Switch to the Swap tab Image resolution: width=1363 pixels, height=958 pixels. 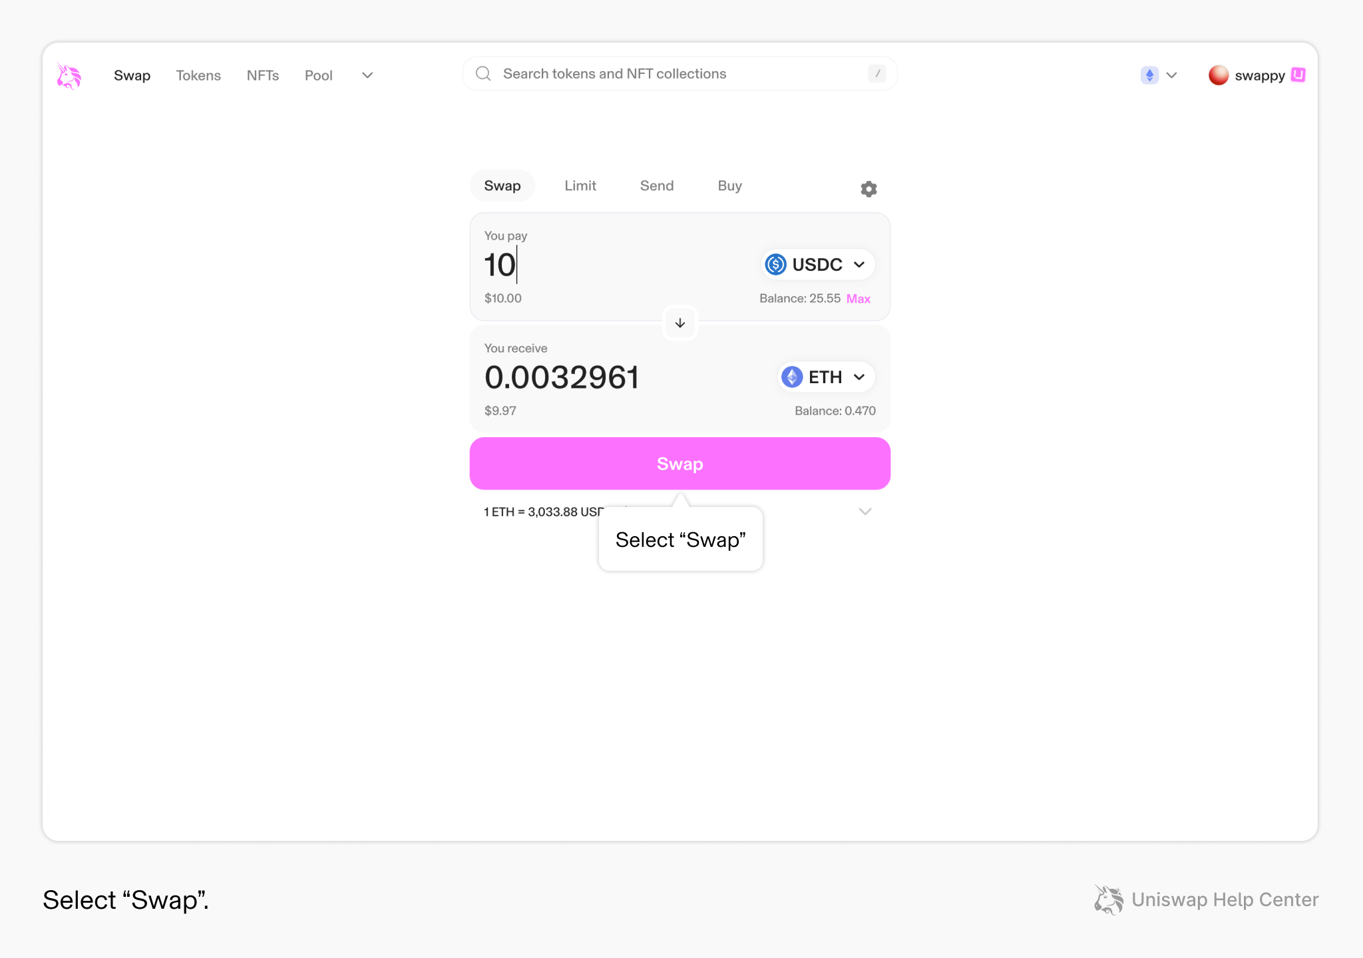(x=502, y=186)
